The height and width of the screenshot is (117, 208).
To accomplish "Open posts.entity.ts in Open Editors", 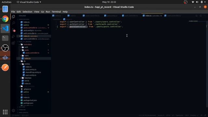I will point(29,31).
